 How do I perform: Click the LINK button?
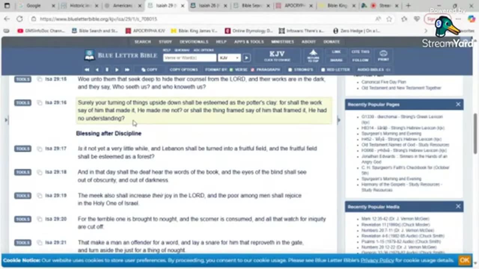(x=336, y=52)
